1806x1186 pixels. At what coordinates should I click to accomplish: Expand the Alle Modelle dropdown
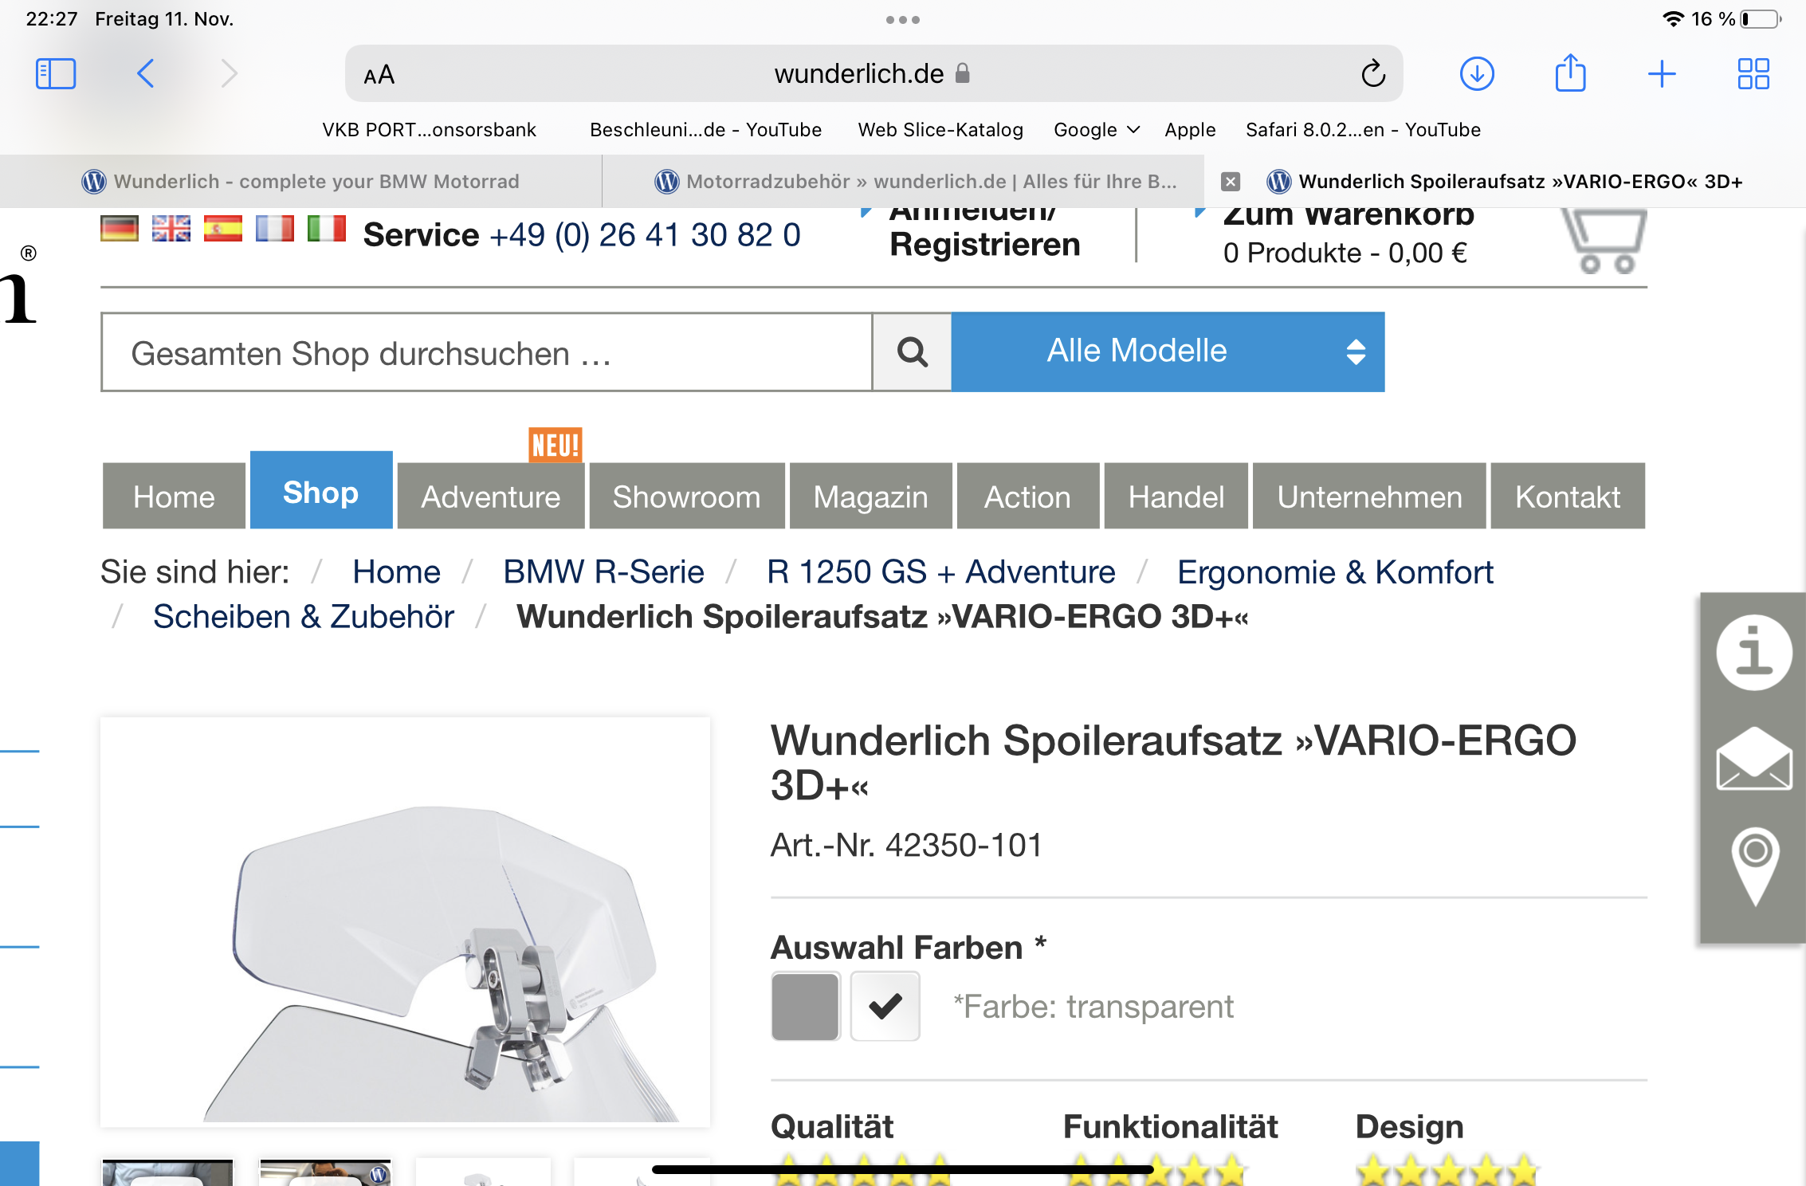[1167, 351]
